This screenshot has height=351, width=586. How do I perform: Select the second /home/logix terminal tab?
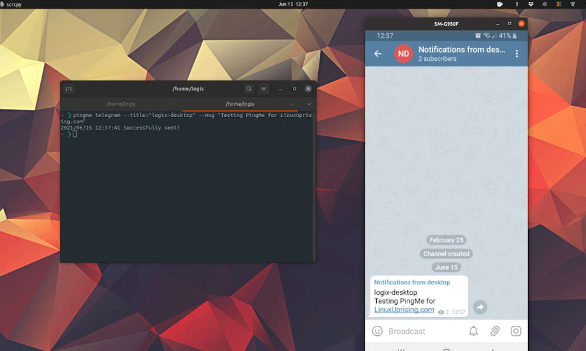click(x=240, y=104)
